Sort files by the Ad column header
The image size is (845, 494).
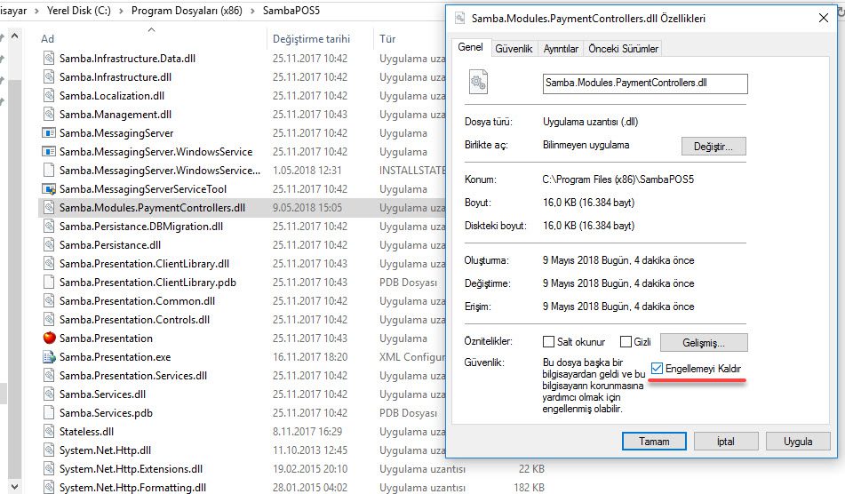coord(48,39)
